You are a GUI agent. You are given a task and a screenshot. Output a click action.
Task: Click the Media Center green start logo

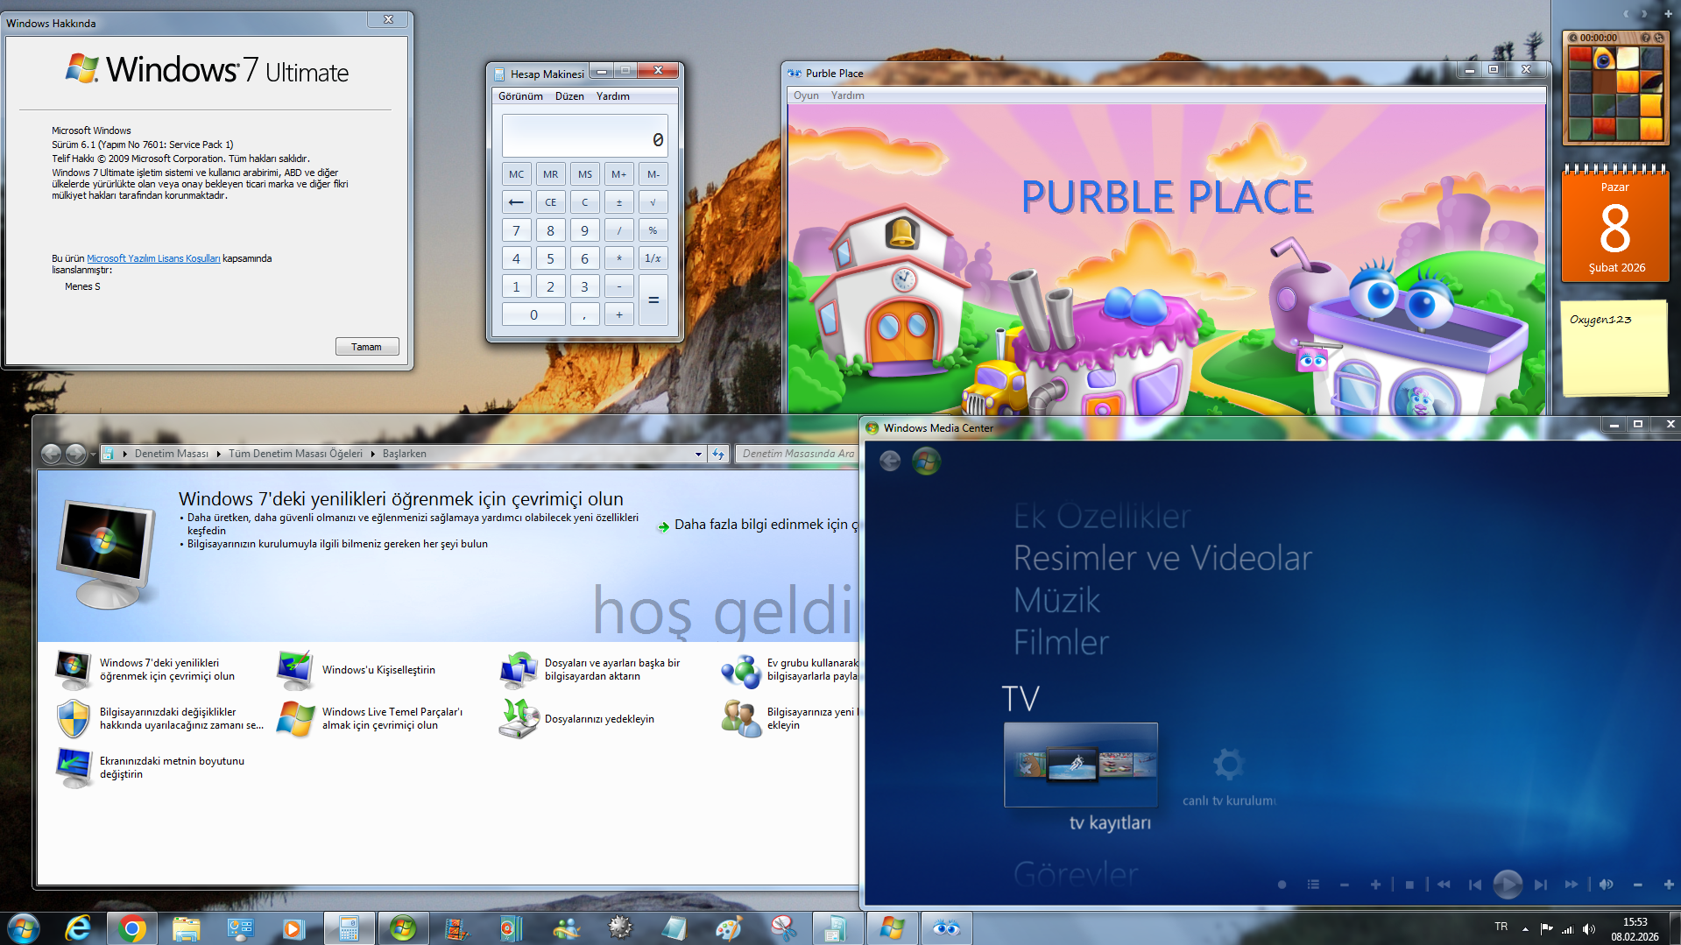(x=926, y=461)
